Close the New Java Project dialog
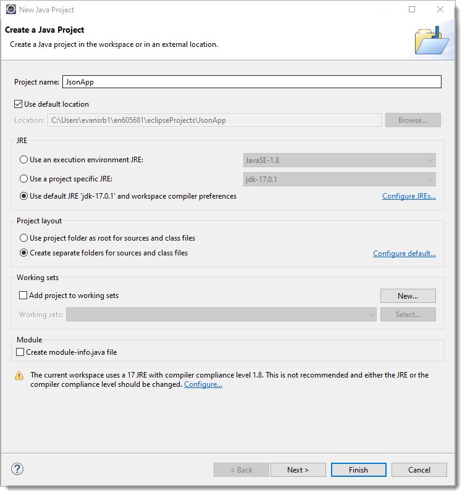 440,9
